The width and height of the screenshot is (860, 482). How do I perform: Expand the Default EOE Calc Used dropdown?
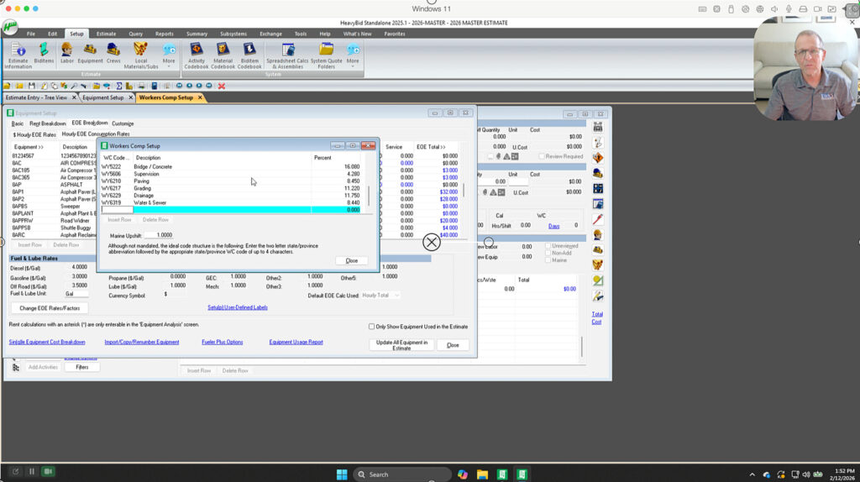point(397,296)
